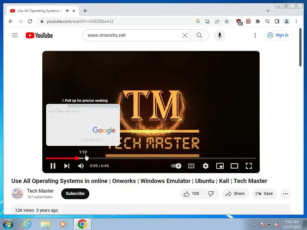
Task: Clear the search query with X
Action: coord(185,35)
